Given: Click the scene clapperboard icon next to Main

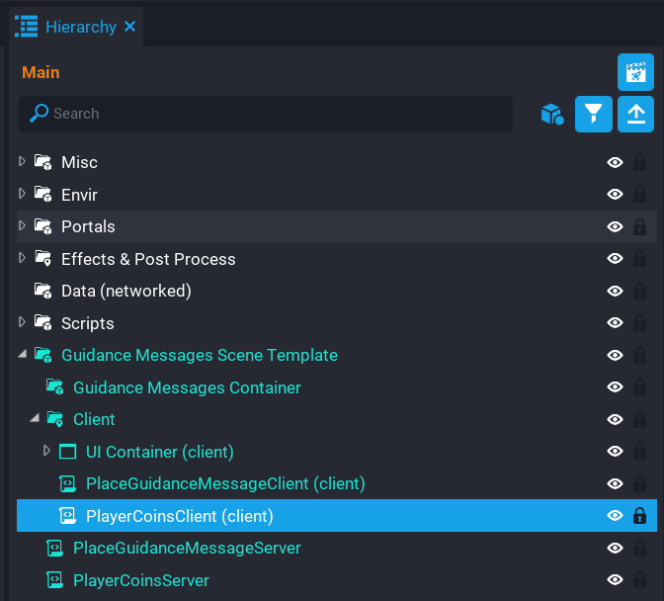Looking at the screenshot, I should (635, 72).
